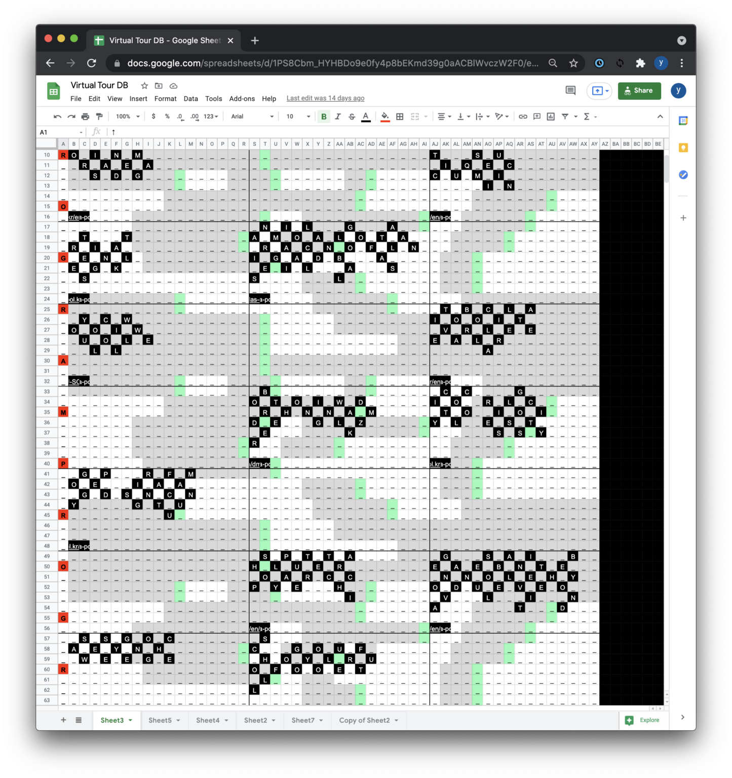The image size is (732, 778).
Task: Open the 'Last edit was 14 days ago' link
Action: click(325, 98)
